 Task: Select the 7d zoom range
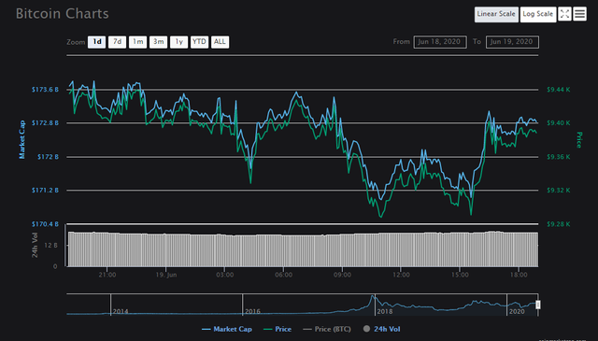(117, 42)
